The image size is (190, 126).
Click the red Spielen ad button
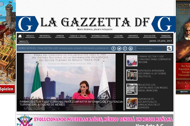coord(7,89)
